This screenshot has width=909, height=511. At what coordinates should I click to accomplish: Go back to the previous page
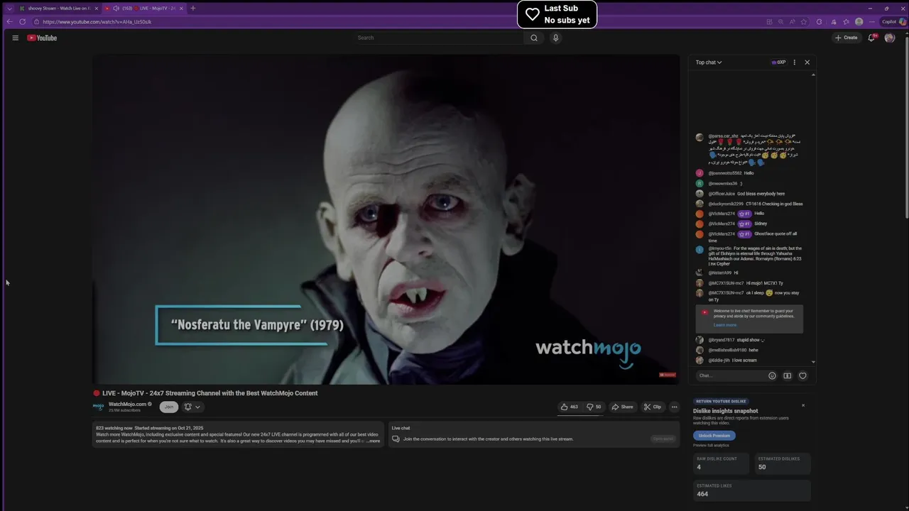pos(9,21)
